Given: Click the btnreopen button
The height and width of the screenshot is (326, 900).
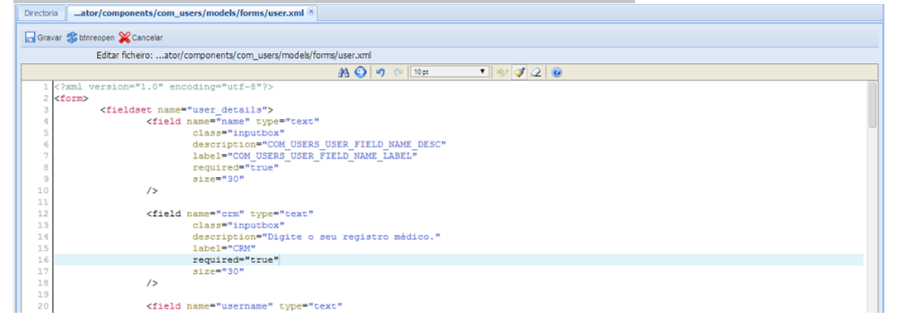Looking at the screenshot, I should [x=91, y=37].
